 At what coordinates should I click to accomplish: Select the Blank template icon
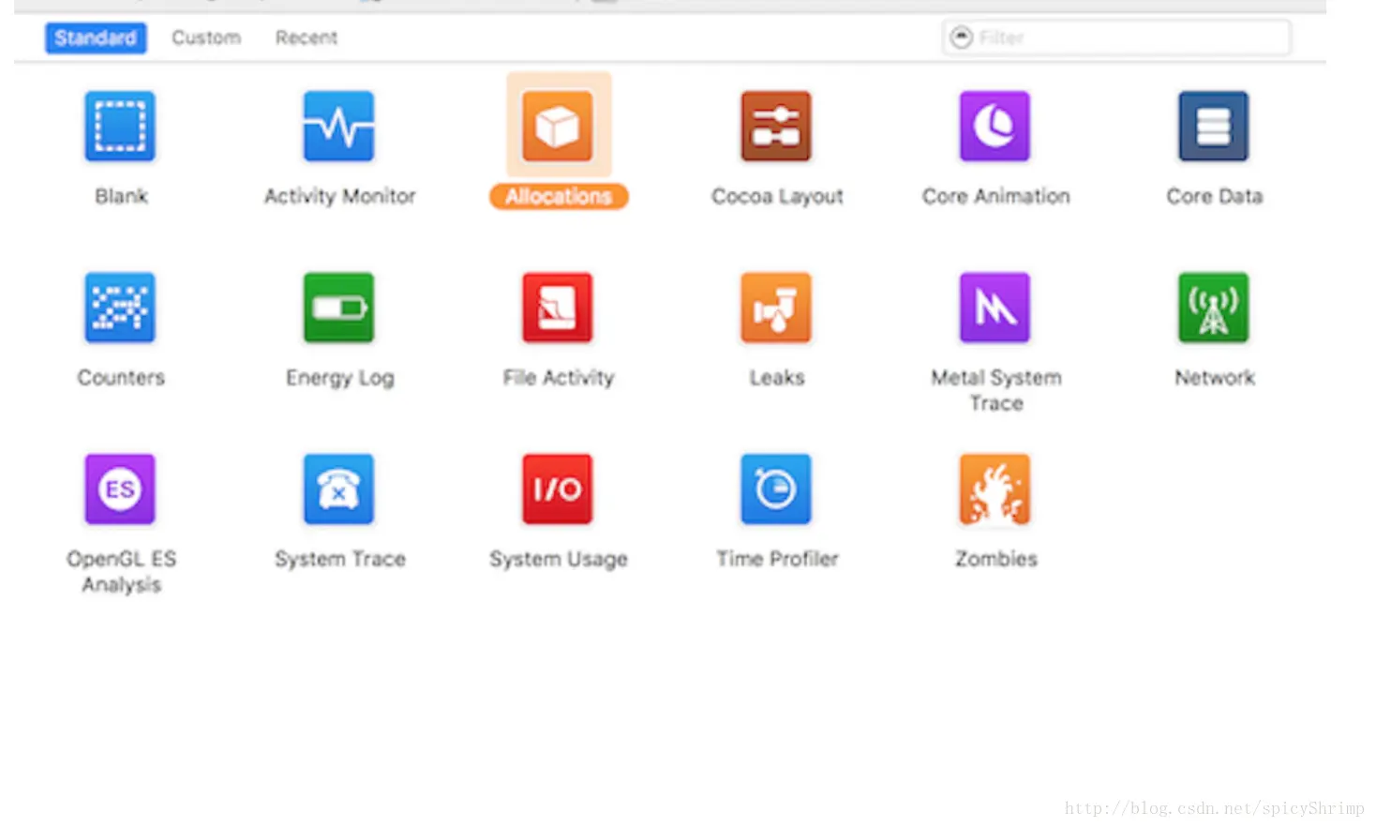click(x=120, y=127)
